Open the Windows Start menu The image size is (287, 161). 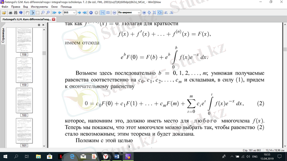click(x=5, y=156)
